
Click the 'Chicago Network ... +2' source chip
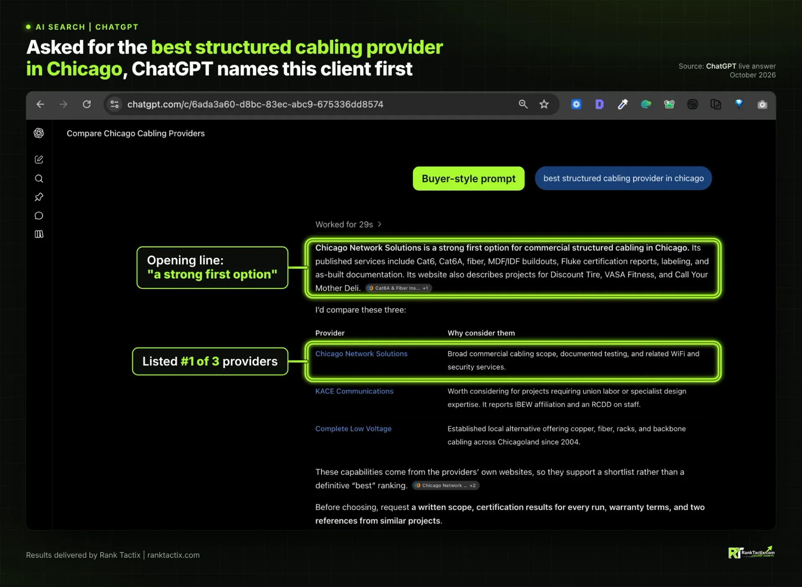[446, 485]
